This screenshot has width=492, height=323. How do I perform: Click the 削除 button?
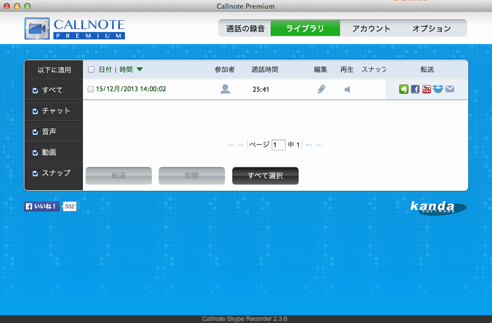[192, 176]
